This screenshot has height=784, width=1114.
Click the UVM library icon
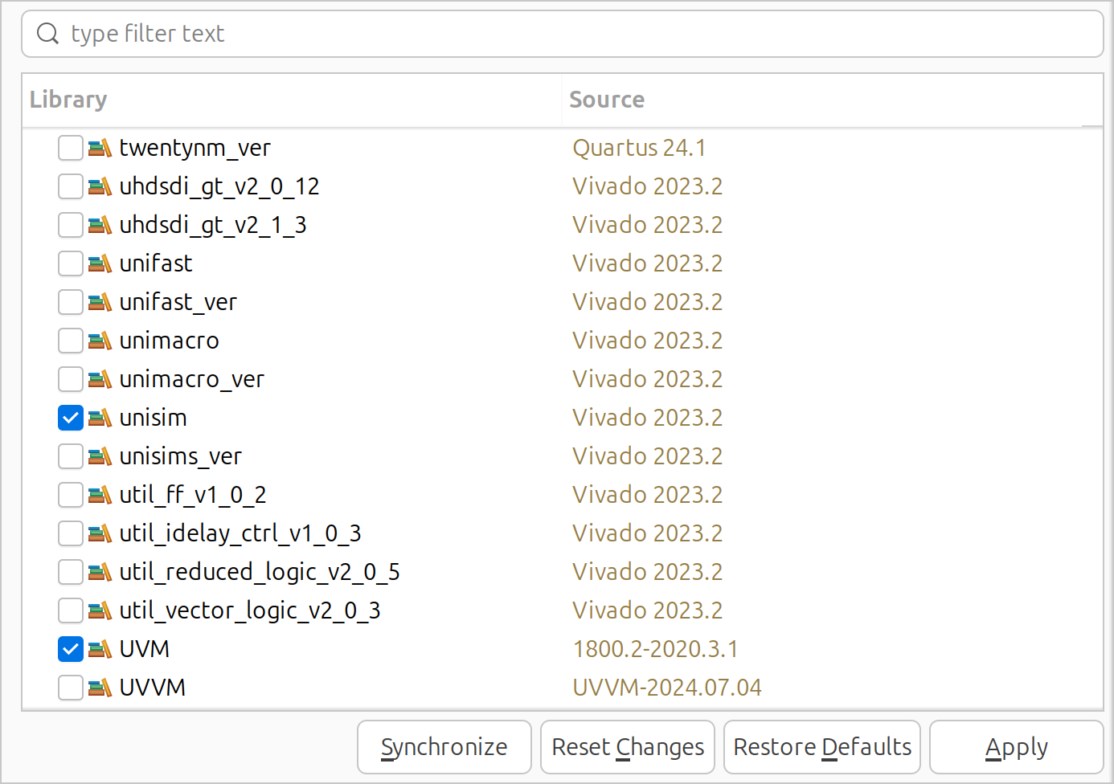click(100, 649)
